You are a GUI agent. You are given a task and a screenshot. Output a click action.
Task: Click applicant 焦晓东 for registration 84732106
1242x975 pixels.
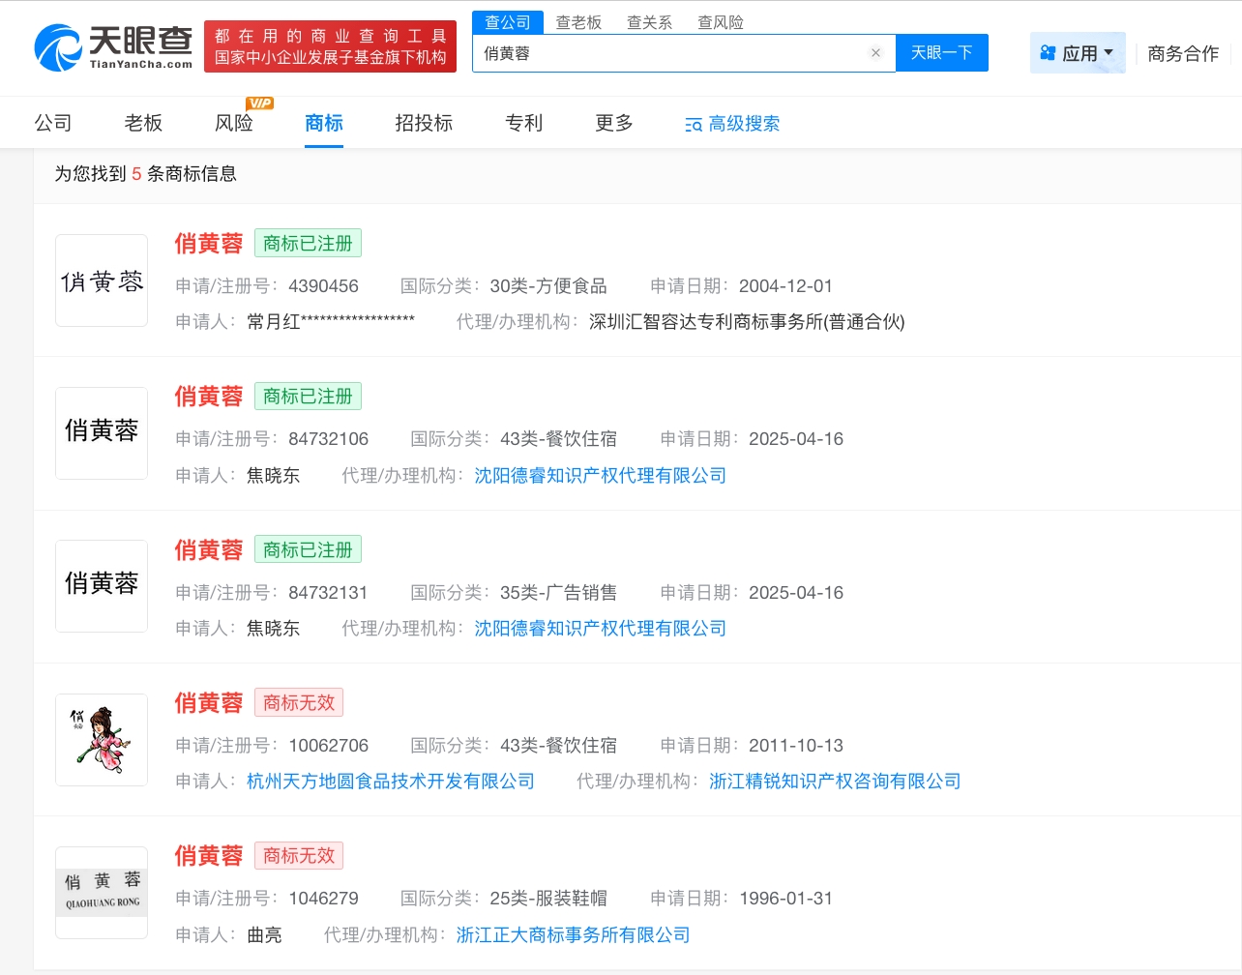274,475
